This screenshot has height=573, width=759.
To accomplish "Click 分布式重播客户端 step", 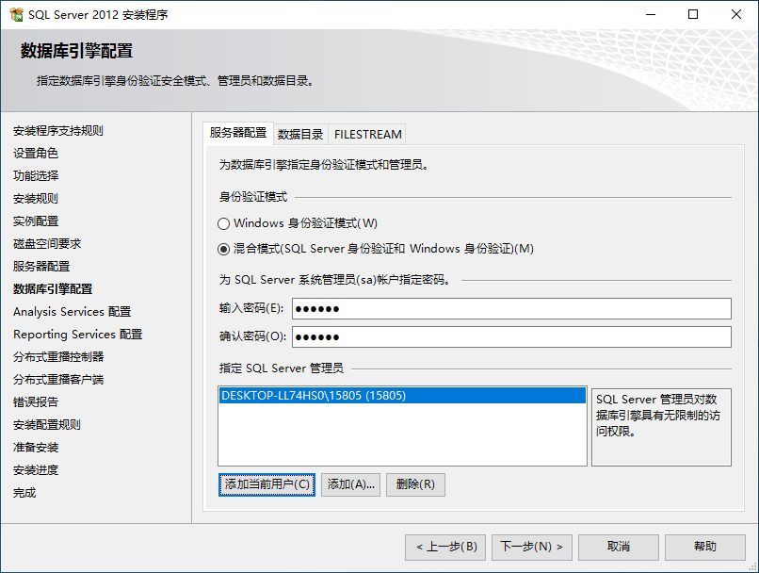I will point(58,379).
